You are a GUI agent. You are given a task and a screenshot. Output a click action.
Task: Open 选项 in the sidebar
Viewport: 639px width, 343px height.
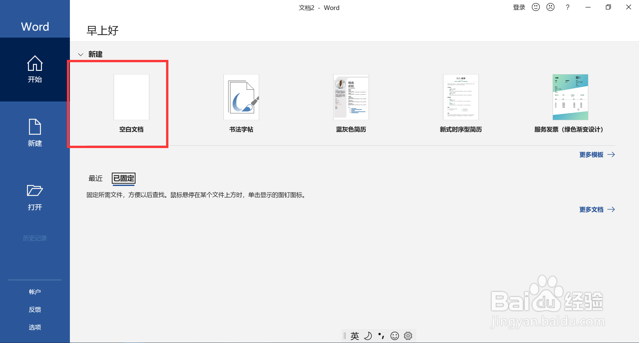coord(35,327)
